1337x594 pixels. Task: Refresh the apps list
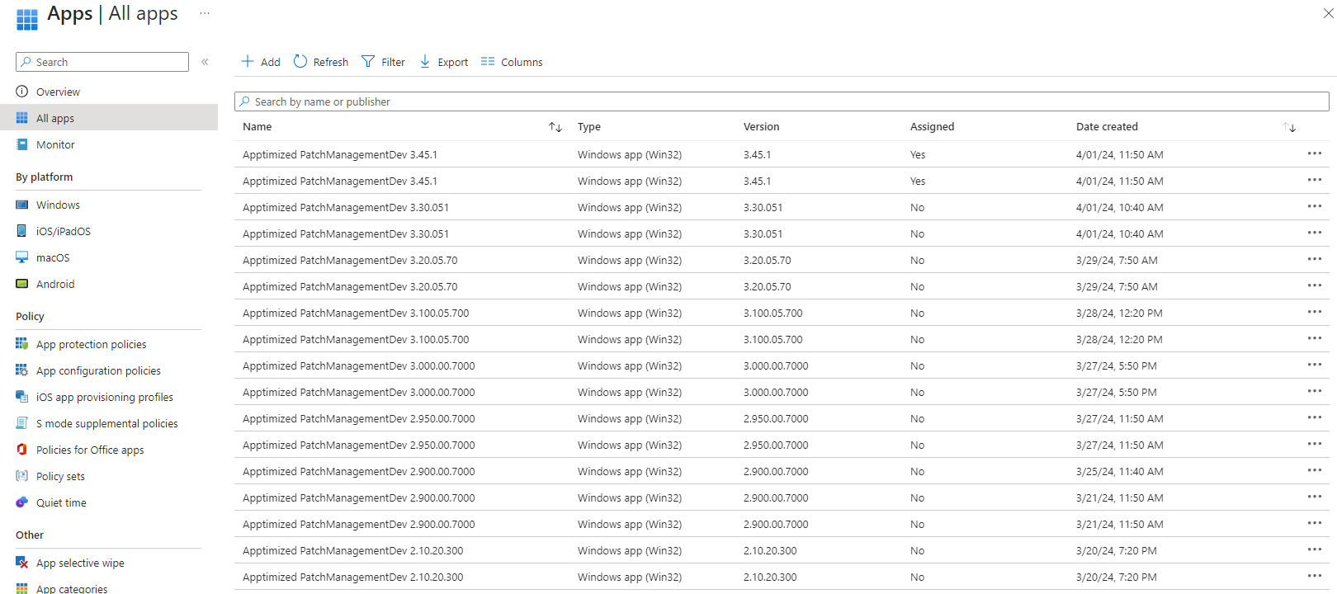click(x=321, y=62)
